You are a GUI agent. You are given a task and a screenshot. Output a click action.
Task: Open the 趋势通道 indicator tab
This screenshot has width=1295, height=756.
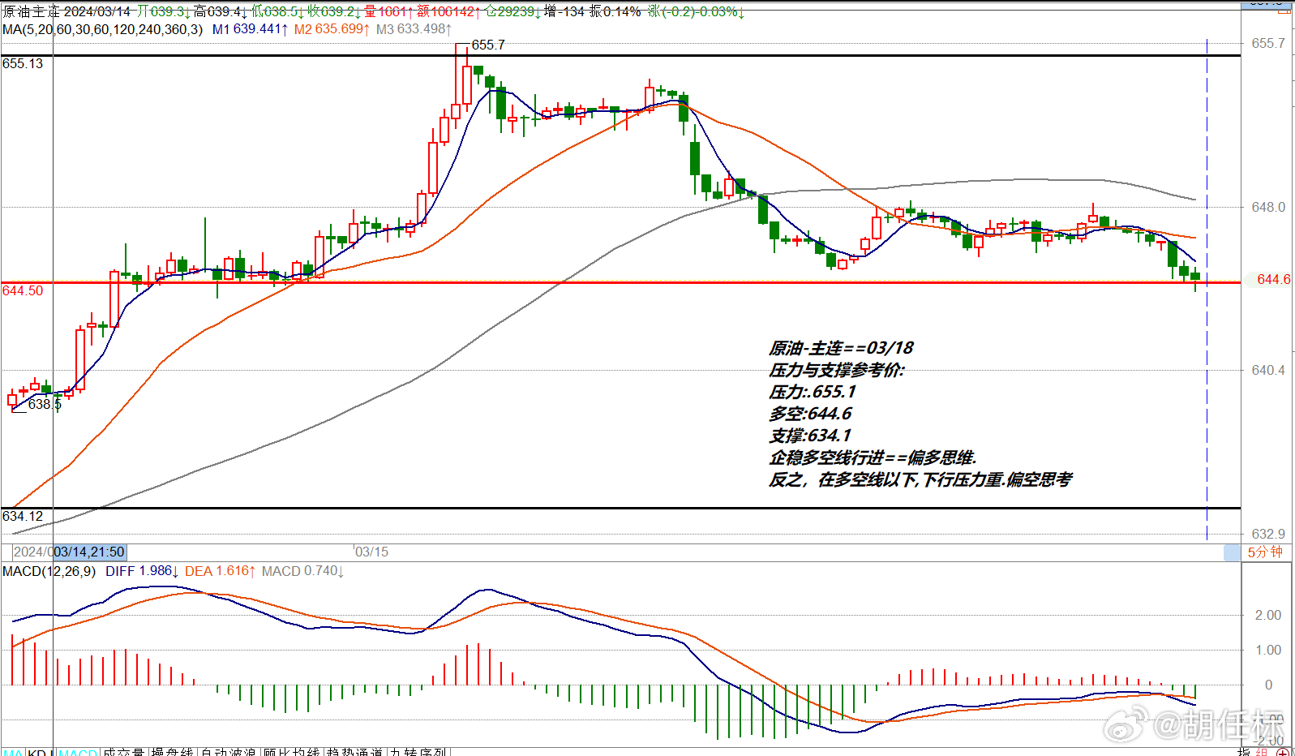pos(354,752)
